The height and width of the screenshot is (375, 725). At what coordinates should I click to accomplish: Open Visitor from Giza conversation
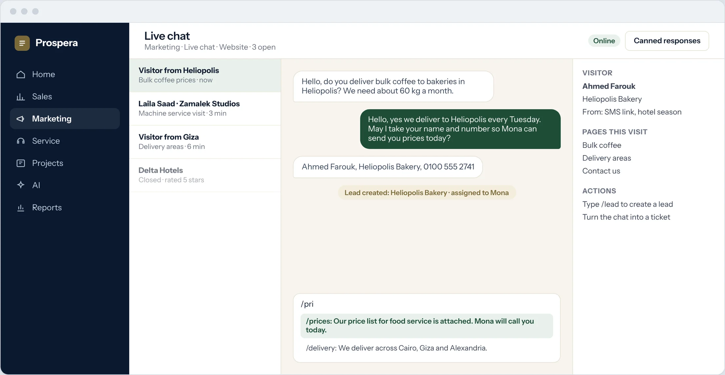(x=205, y=142)
